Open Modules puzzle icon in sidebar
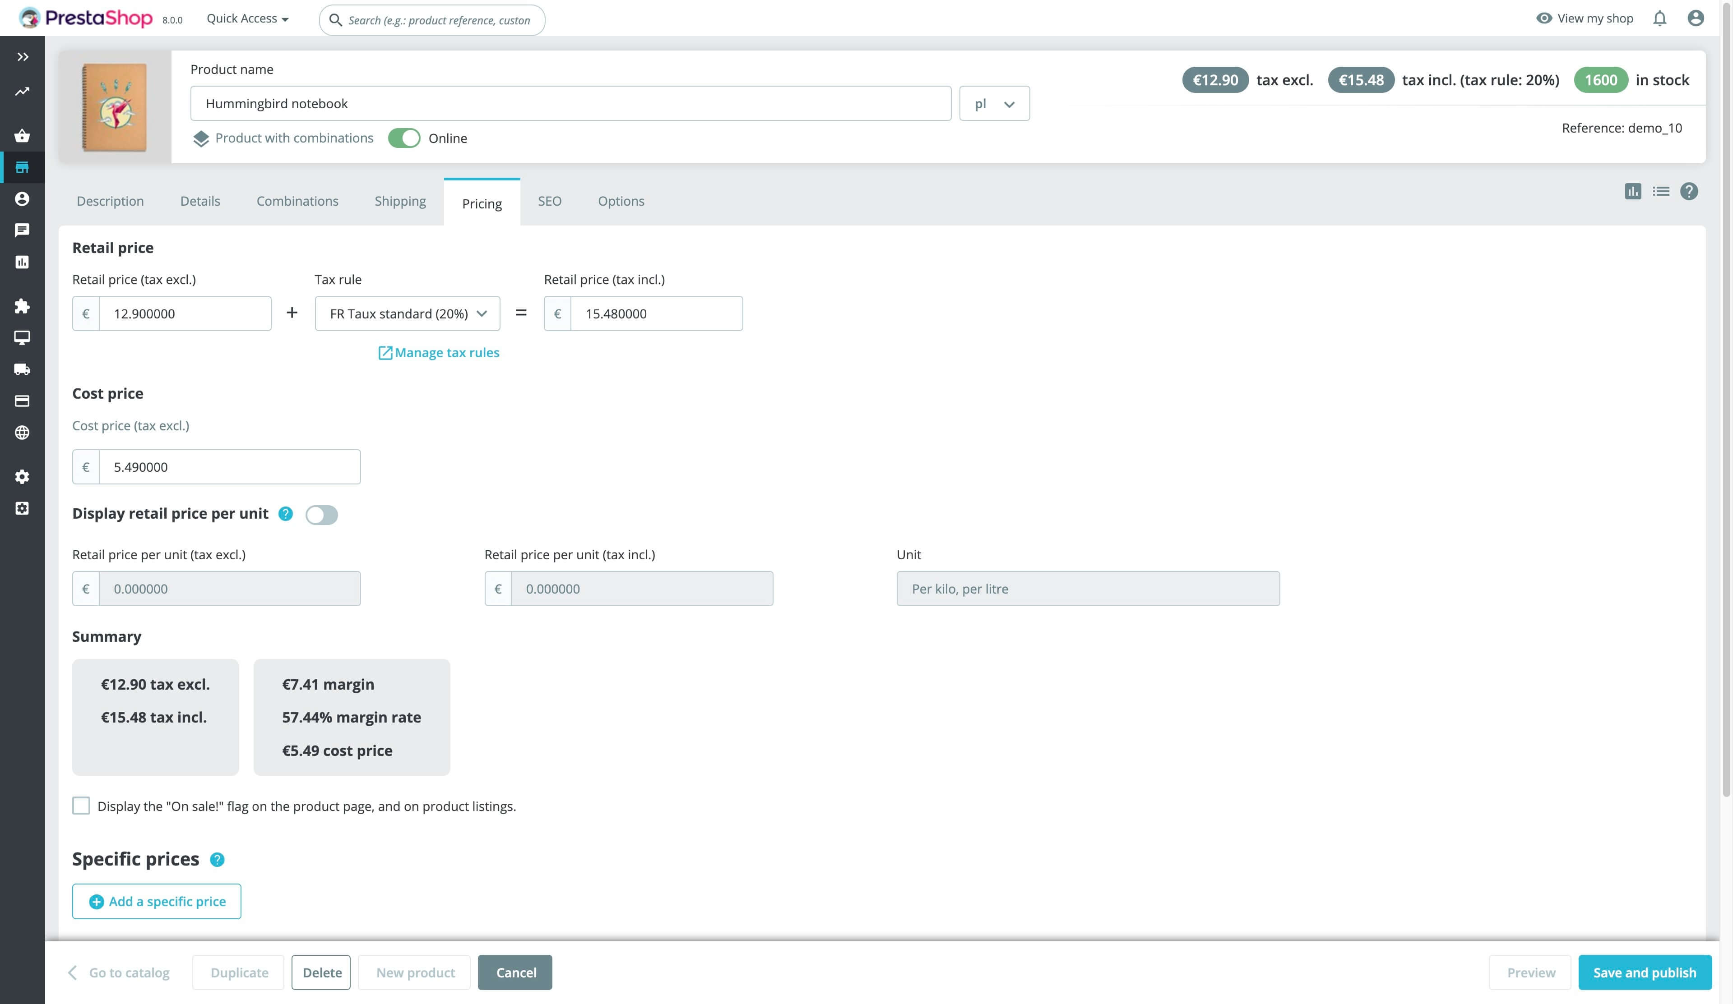Viewport: 1733px width, 1004px height. 23,306
